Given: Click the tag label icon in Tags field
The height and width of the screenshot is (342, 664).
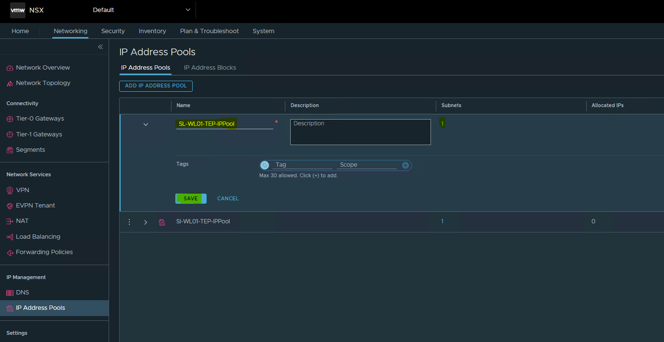Looking at the screenshot, I should click(x=265, y=165).
